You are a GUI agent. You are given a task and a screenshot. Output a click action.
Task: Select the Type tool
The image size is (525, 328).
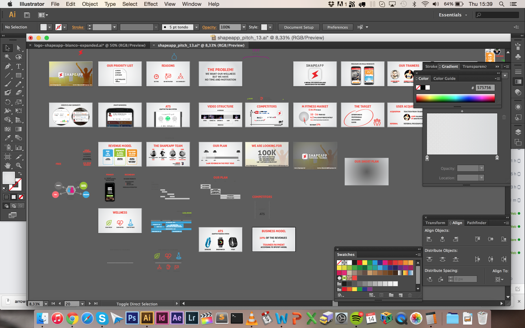(x=19, y=66)
